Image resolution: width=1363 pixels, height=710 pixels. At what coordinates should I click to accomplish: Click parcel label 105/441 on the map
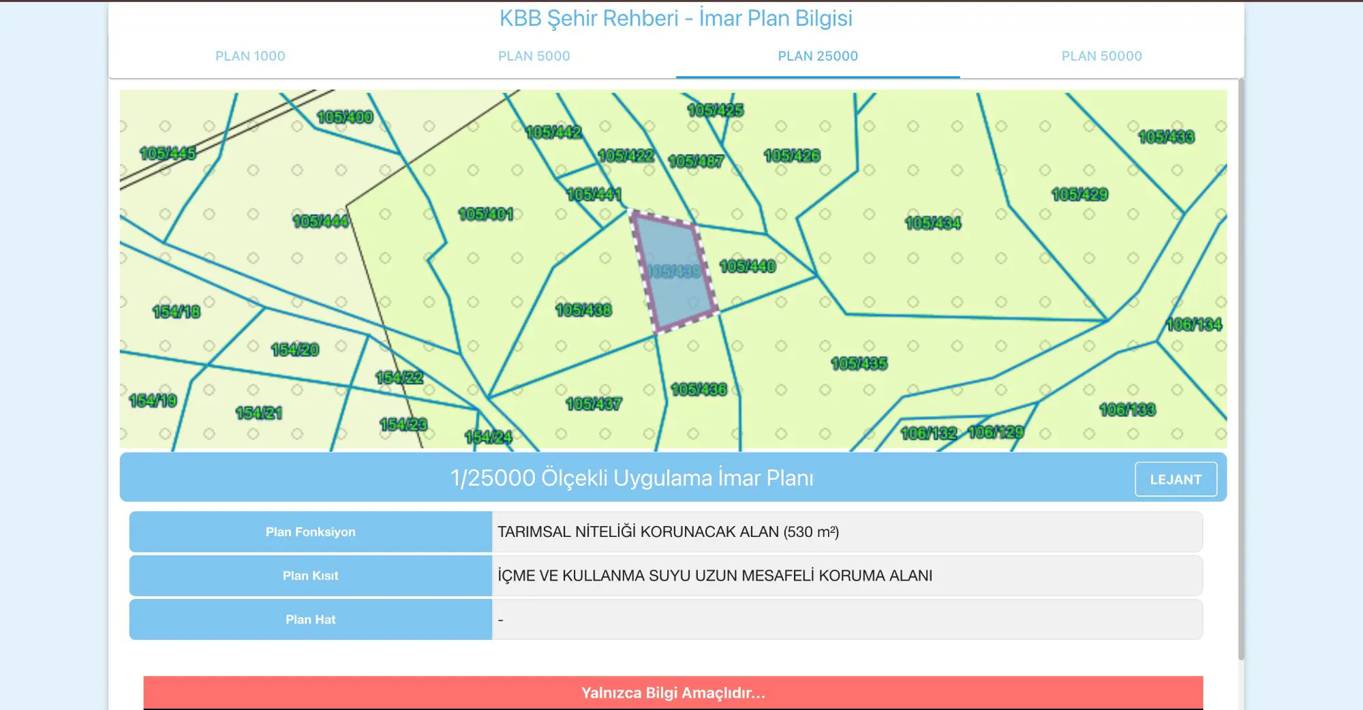pos(594,194)
